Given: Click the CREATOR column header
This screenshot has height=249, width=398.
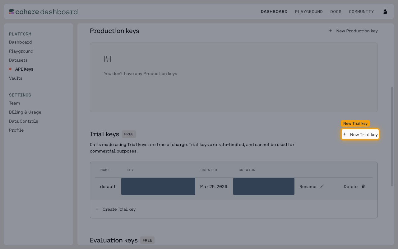Looking at the screenshot, I should point(247,170).
